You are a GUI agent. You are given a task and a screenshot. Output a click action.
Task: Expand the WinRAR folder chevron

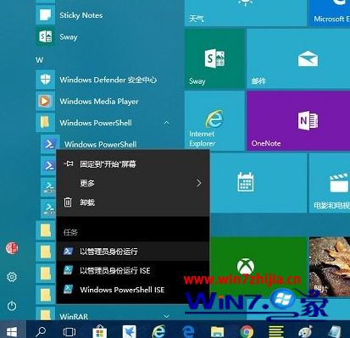(x=167, y=316)
